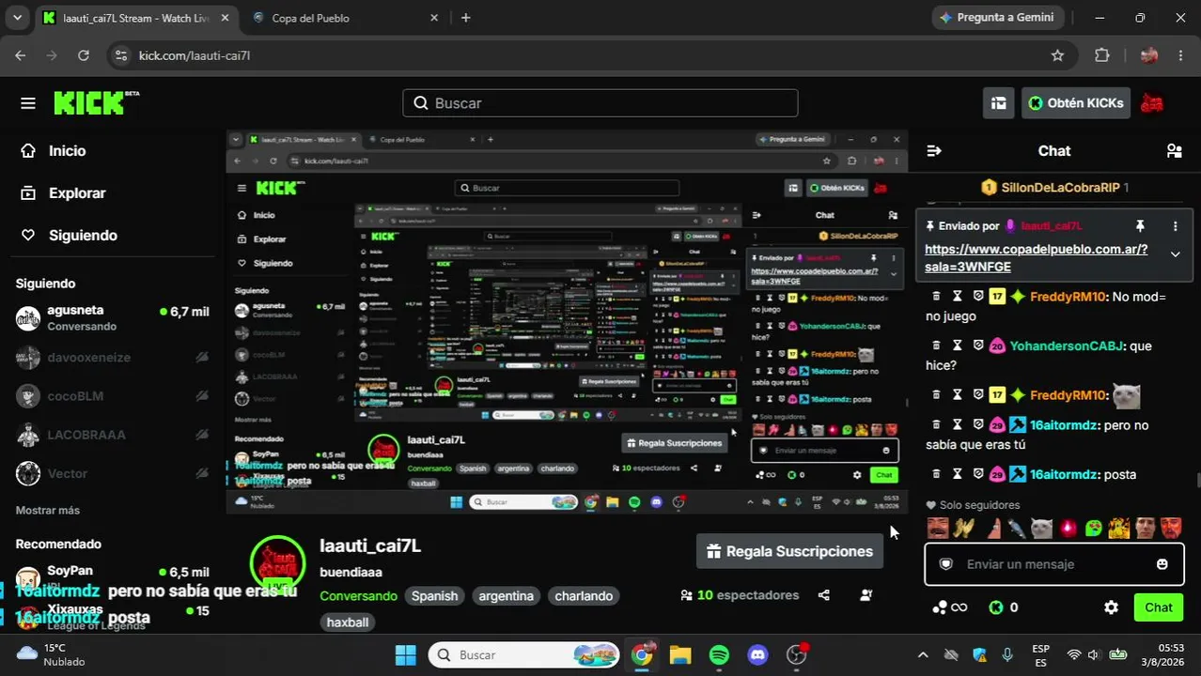Select the charlando tag

tap(584, 596)
